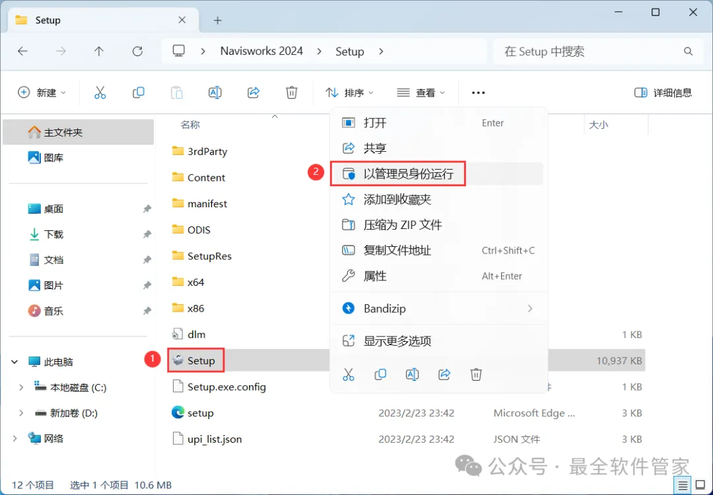Click the Delete trash icon in the toolbar
713x495 pixels.
coord(292,92)
